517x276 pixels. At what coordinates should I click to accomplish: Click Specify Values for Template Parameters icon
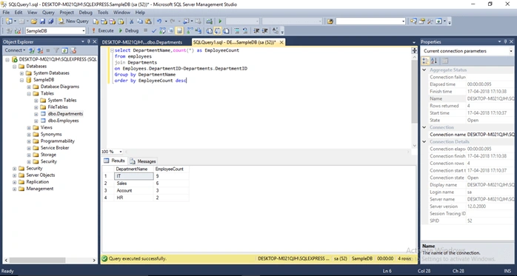coord(276,30)
